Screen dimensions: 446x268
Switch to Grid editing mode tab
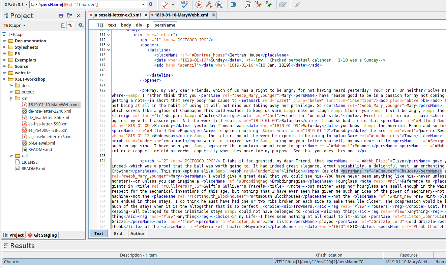118,234
